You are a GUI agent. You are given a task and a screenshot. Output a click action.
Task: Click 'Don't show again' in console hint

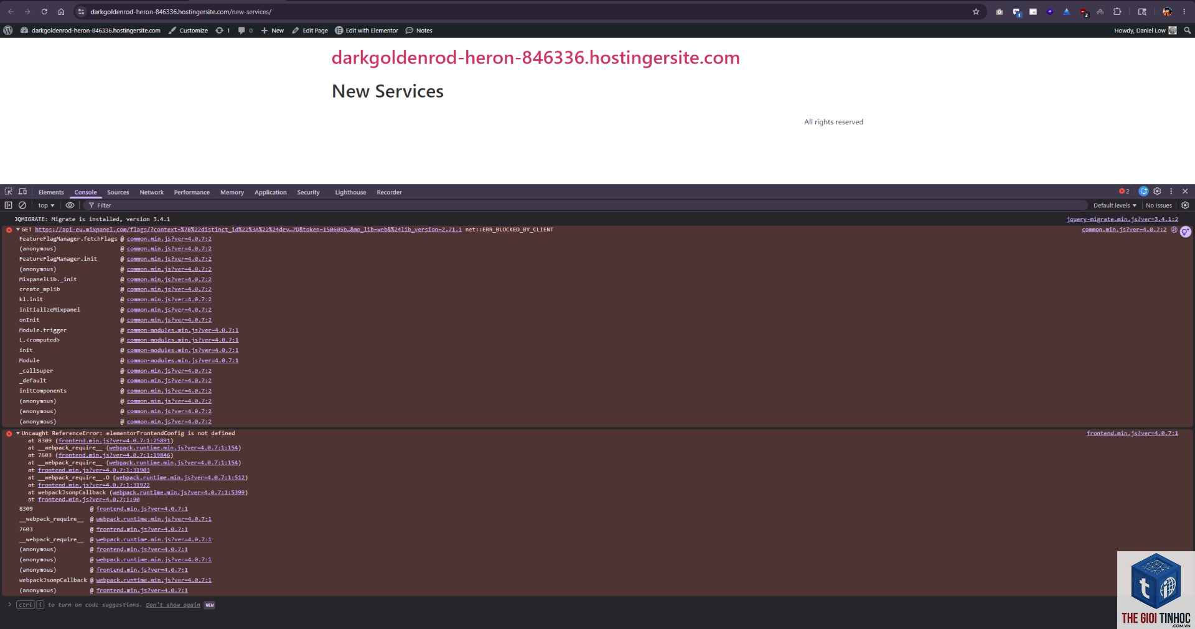[x=173, y=605]
